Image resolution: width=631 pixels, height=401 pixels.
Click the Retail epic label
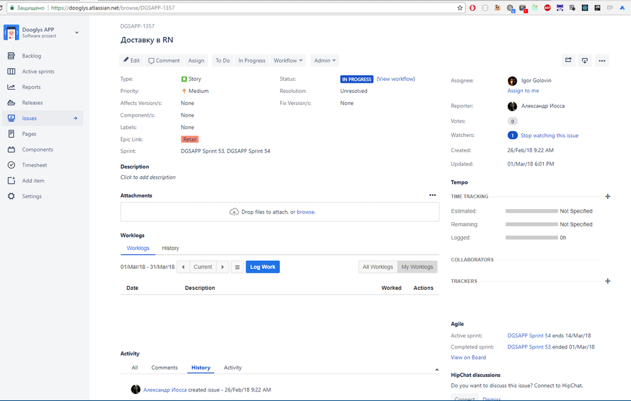[189, 140]
